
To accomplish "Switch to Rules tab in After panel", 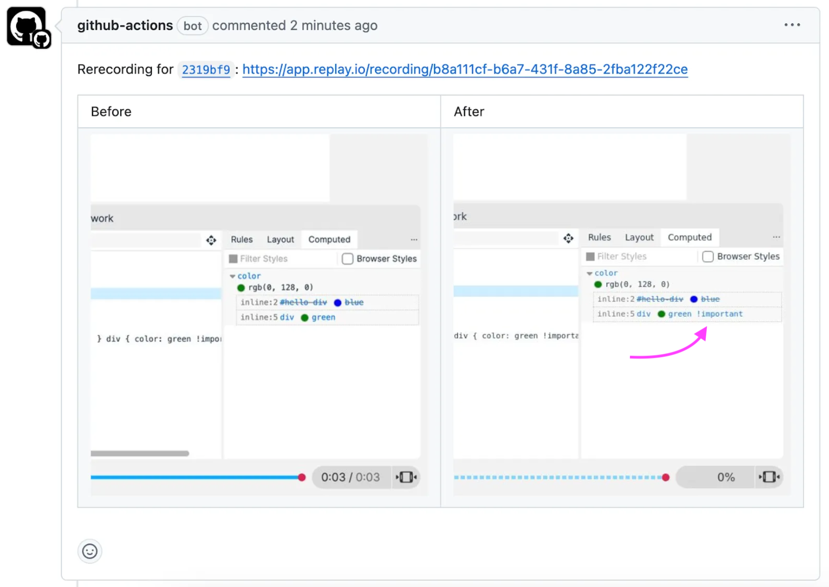I will [599, 237].
